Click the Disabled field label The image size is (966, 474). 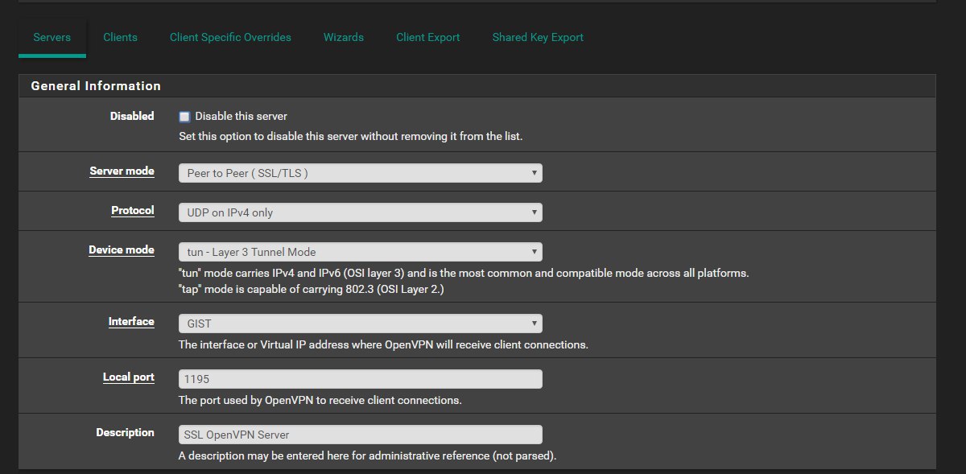click(132, 116)
